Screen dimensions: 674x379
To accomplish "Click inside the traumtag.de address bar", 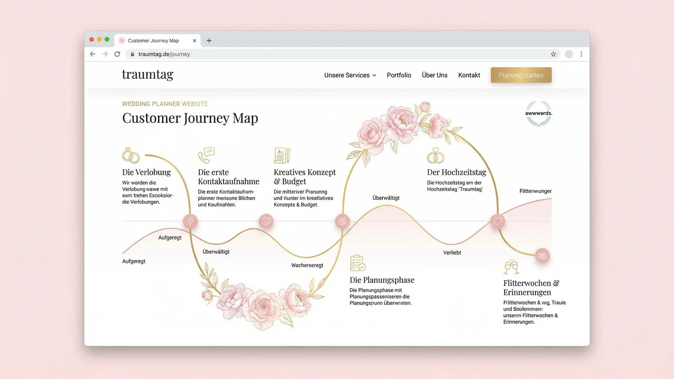I will tap(165, 54).
